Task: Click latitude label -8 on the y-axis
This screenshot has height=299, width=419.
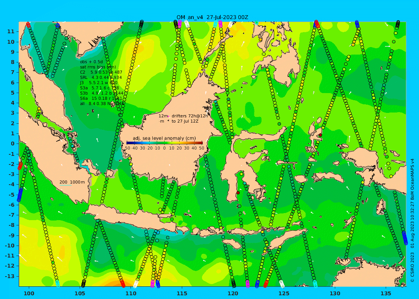Action: click(11, 225)
